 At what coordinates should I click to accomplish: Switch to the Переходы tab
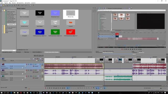tap(27, 52)
